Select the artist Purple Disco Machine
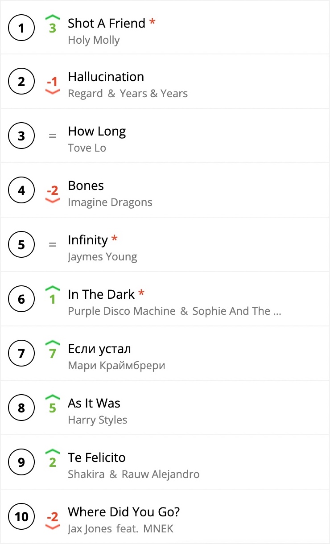The image size is (330, 544). 122,311
